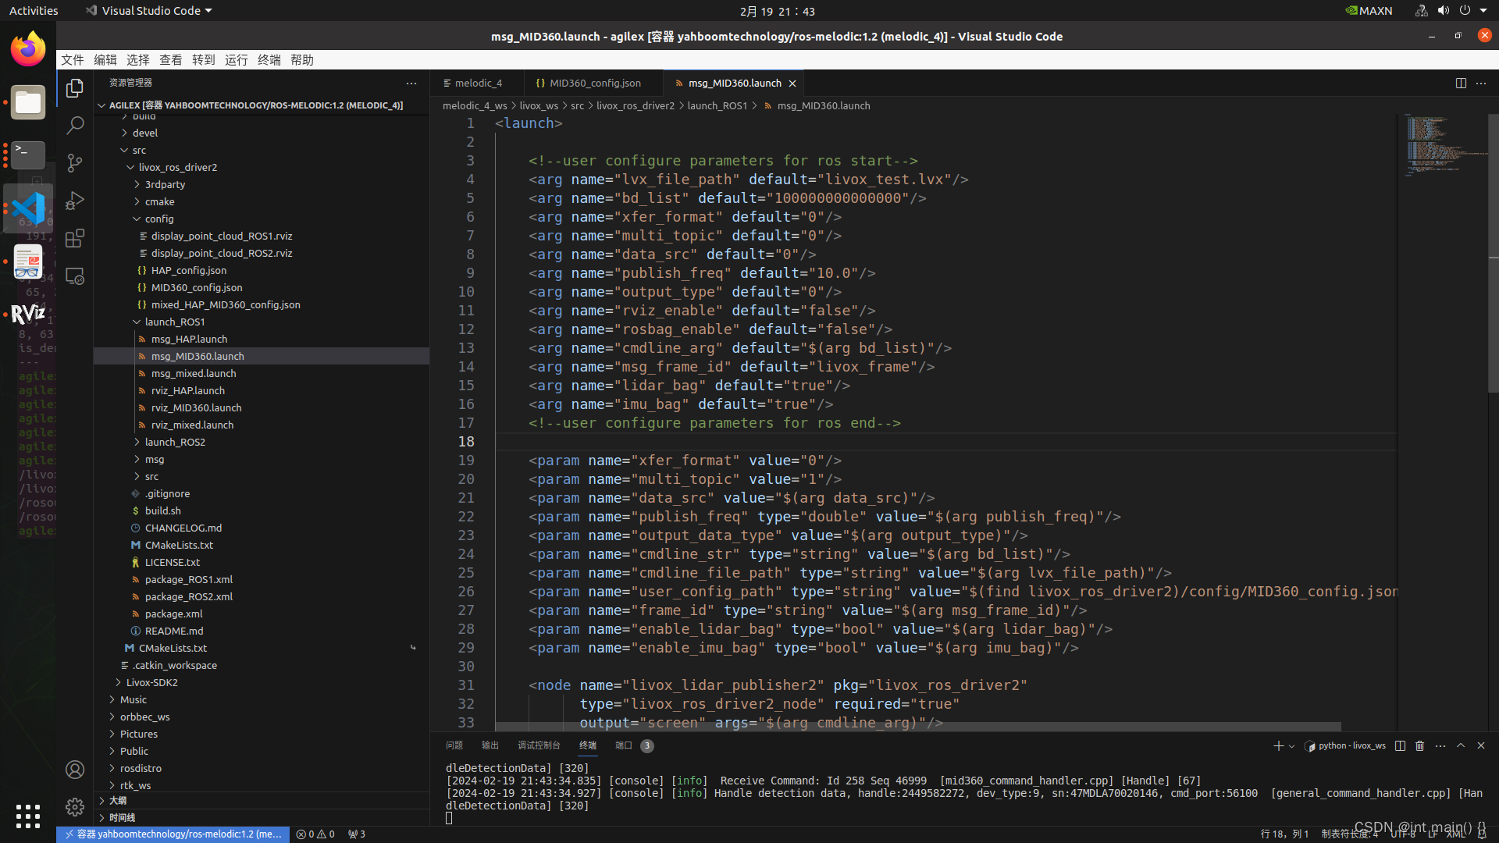Open the Manage gear icon
Screen dimensions: 1499x843
pos(75,807)
